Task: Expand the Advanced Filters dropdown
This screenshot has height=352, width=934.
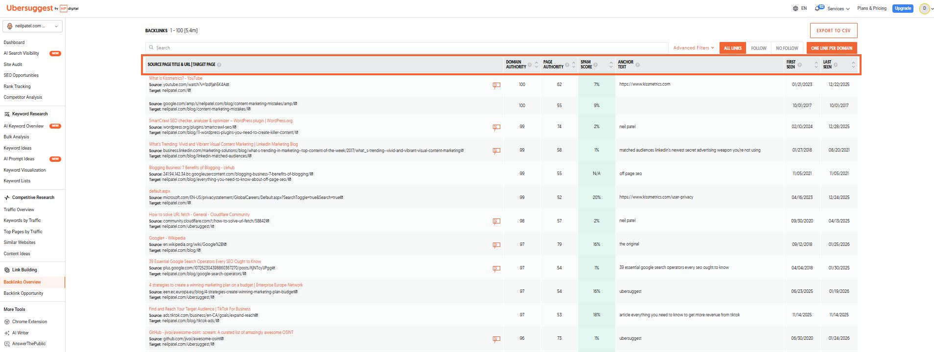Action: tap(694, 48)
